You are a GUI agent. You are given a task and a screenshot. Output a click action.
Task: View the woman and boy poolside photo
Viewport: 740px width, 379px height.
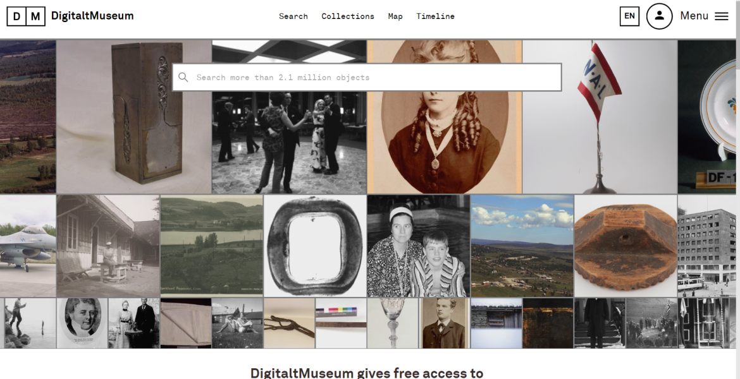coord(419,246)
